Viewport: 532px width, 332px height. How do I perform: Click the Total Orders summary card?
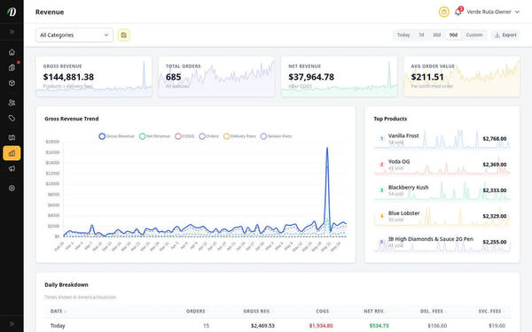(216, 76)
